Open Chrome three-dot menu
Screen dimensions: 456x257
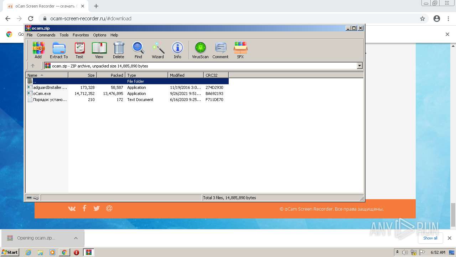[448, 19]
